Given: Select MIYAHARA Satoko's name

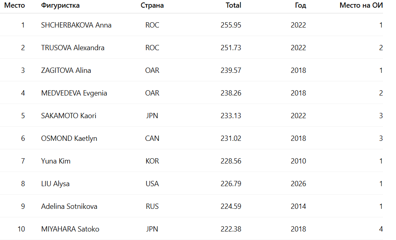Looking at the screenshot, I should click(x=70, y=229).
